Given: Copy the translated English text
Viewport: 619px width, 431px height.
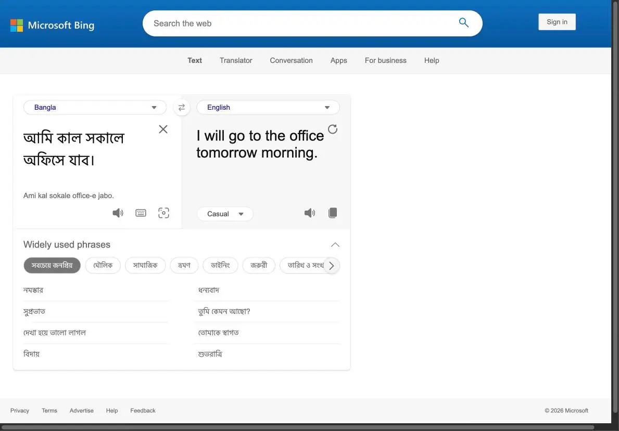Looking at the screenshot, I should (332, 213).
